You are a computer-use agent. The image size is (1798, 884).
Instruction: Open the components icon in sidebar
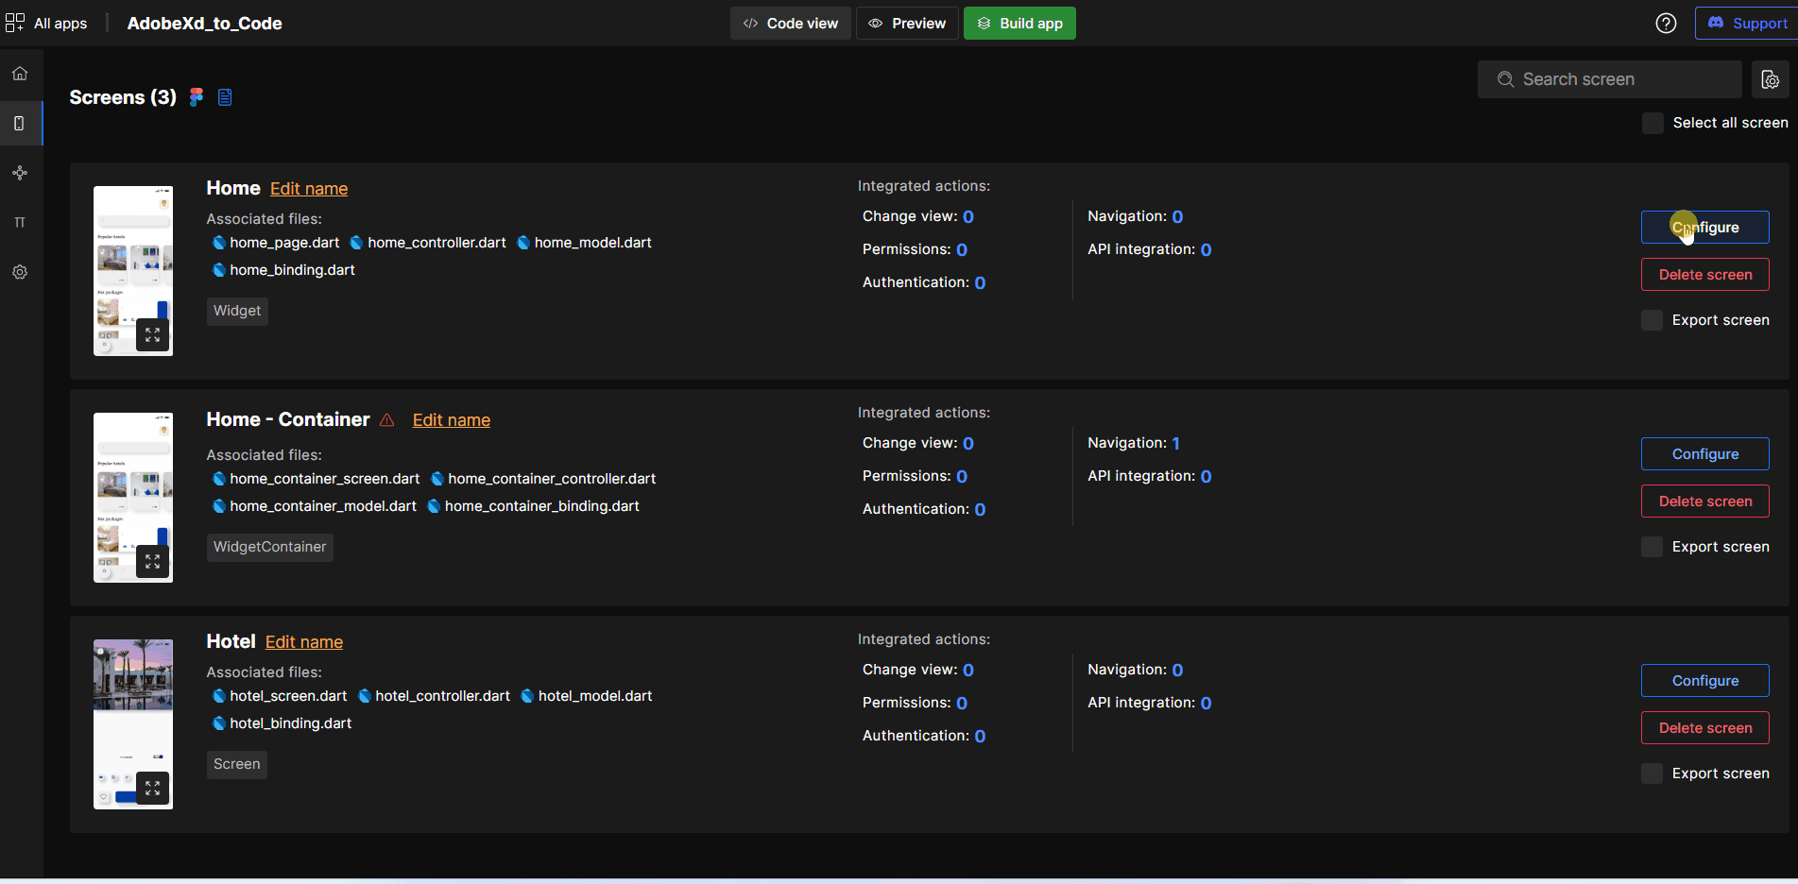pyautogui.click(x=20, y=173)
